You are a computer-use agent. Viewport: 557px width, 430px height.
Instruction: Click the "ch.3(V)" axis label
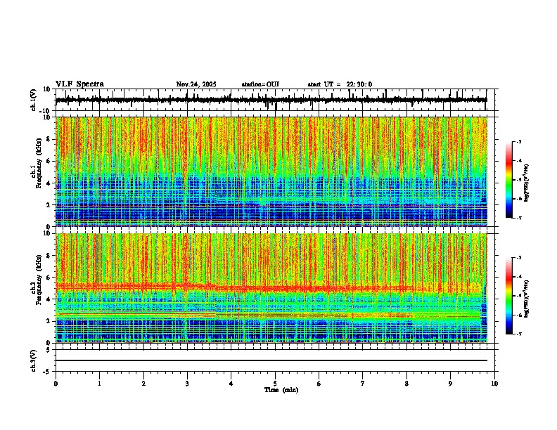34,361
